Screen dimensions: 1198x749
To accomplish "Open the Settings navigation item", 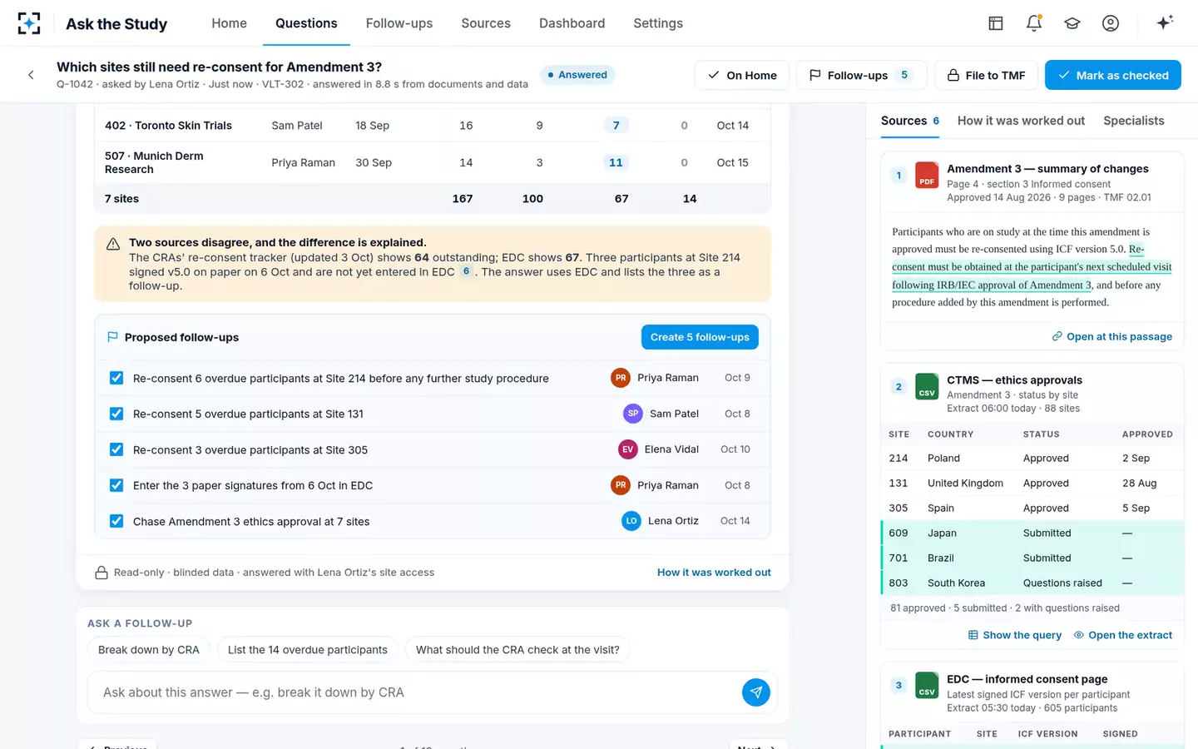I will point(657,23).
